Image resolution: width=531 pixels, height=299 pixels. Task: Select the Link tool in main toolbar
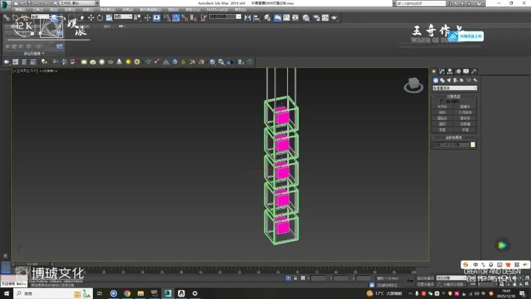(x=6, y=18)
